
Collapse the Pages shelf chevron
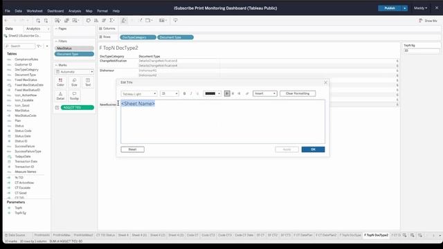[56, 29]
